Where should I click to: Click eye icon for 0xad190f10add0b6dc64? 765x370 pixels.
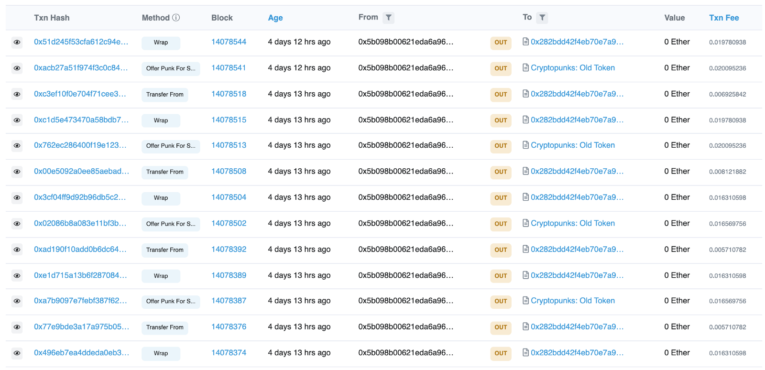pos(17,250)
